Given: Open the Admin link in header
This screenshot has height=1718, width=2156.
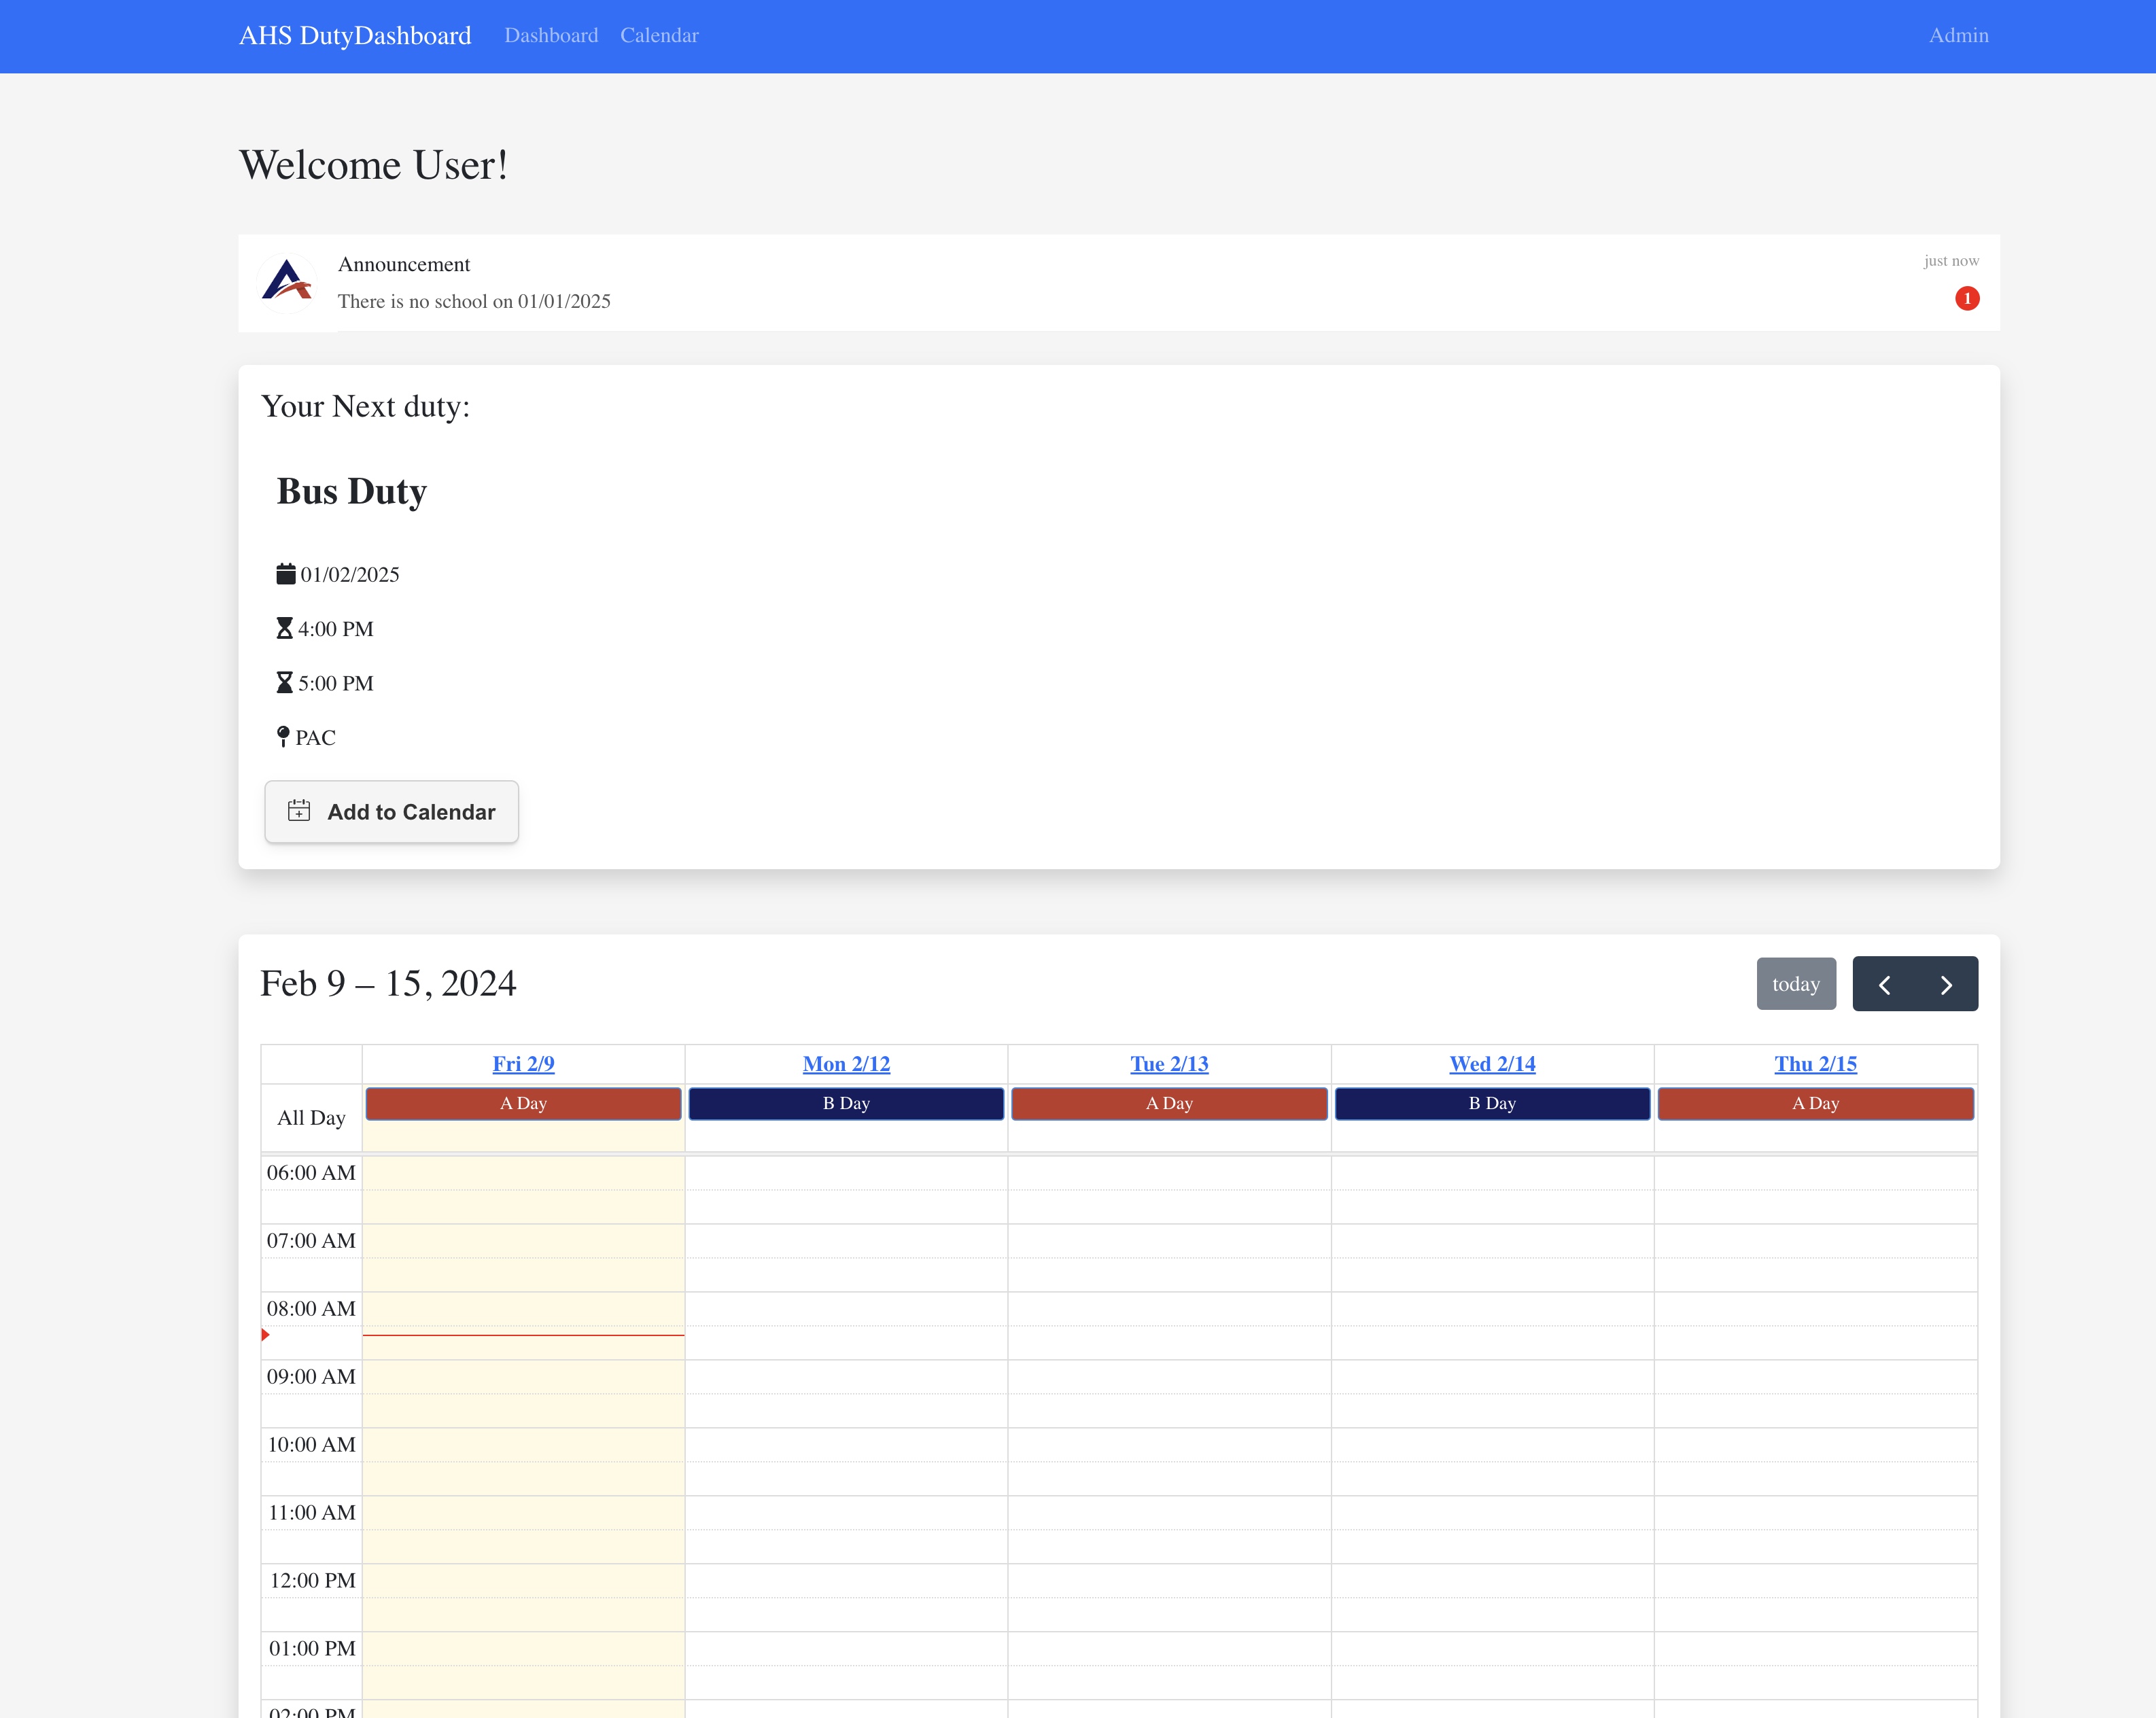Looking at the screenshot, I should pyautogui.click(x=1957, y=36).
